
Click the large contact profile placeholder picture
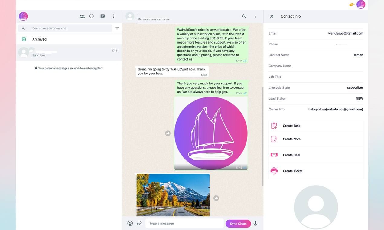316,207
